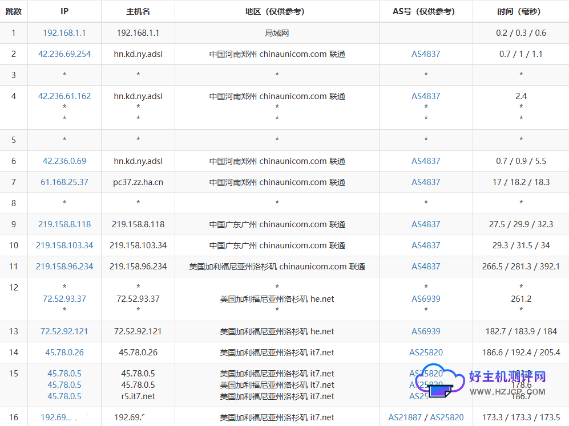Open IP link 61.168.25.37 on hop 7
This screenshot has width=569, height=426.
(x=64, y=182)
